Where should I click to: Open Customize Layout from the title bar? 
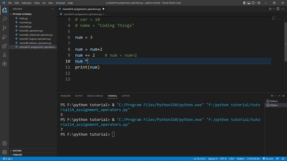259,3
